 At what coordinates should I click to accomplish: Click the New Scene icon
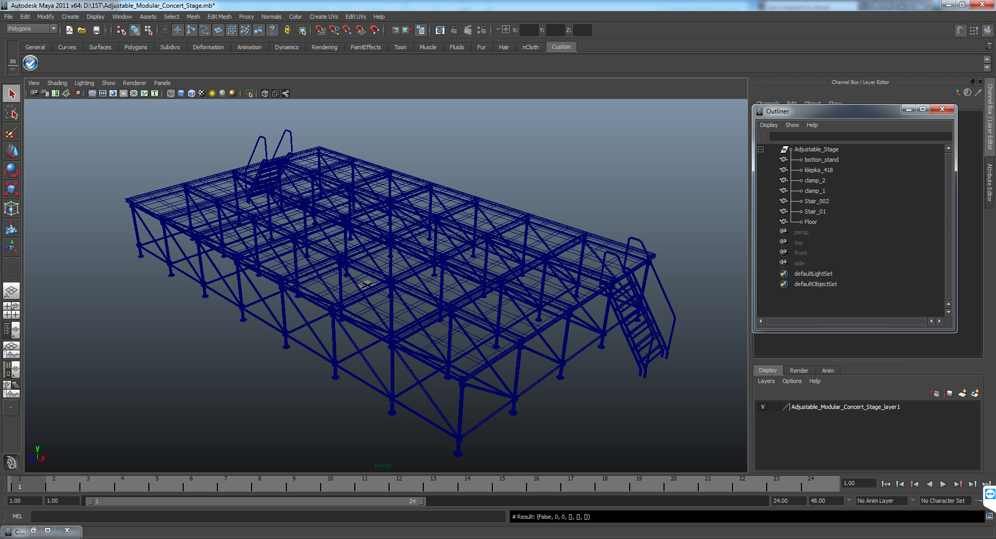pyautogui.click(x=69, y=30)
